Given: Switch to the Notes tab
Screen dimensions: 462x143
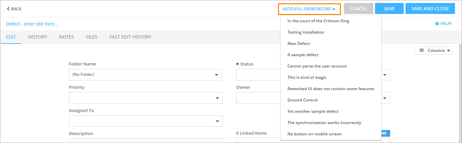Looking at the screenshot, I should [x=67, y=37].
